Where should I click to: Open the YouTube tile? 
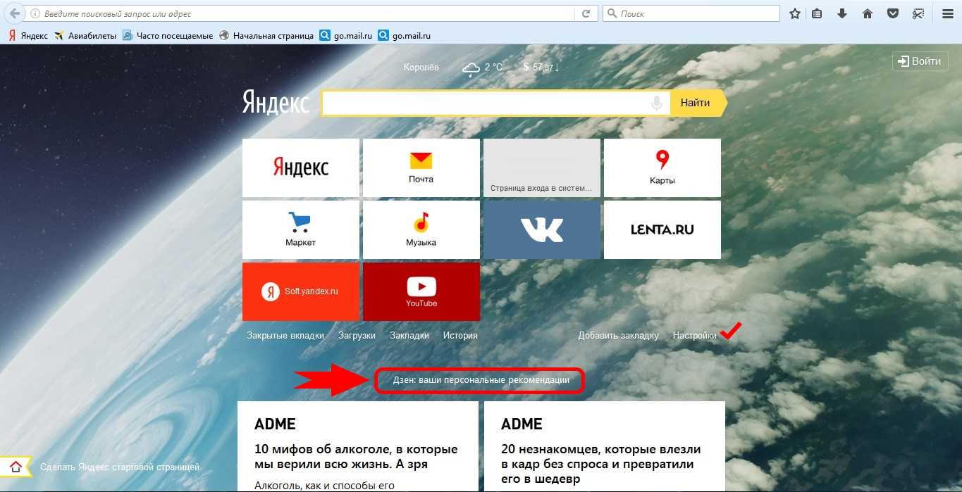[421, 291]
